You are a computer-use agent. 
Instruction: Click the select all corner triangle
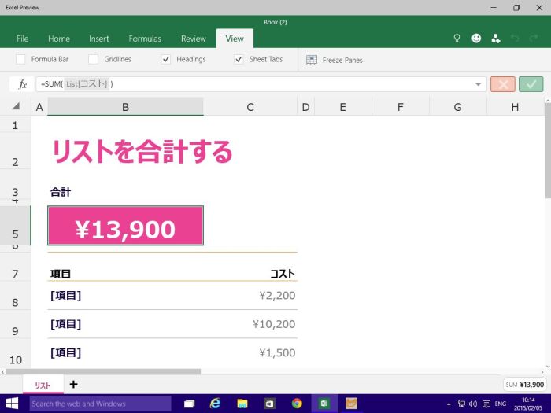click(x=16, y=106)
